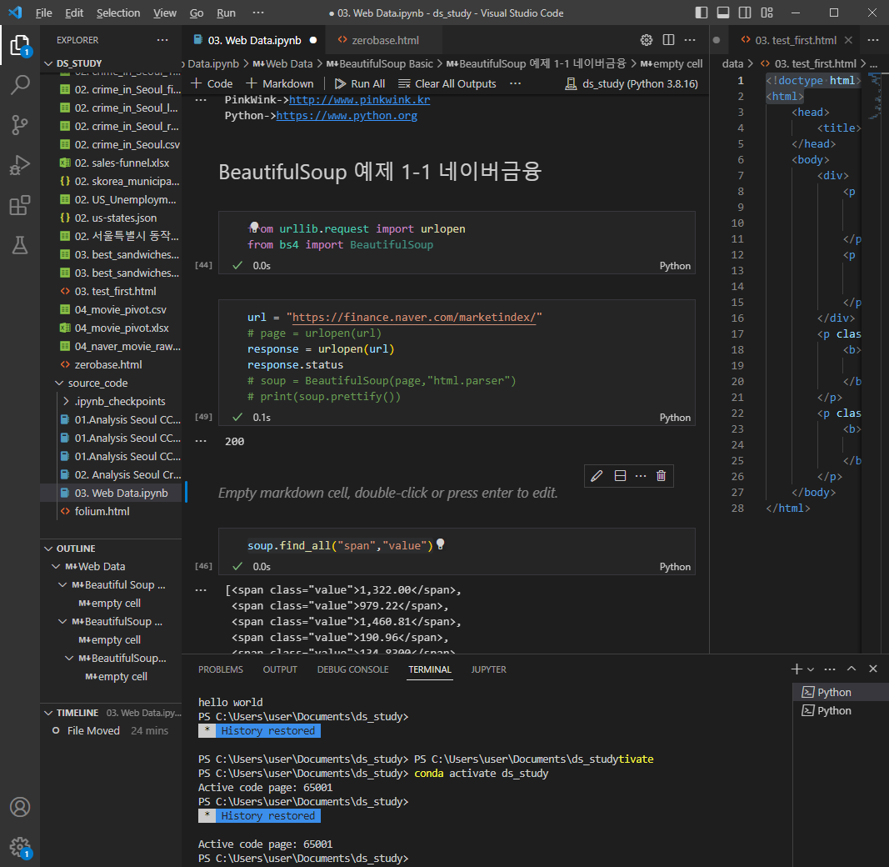Image resolution: width=889 pixels, height=867 pixels.
Task: Open the Testing flask view
Action: pos(20,245)
